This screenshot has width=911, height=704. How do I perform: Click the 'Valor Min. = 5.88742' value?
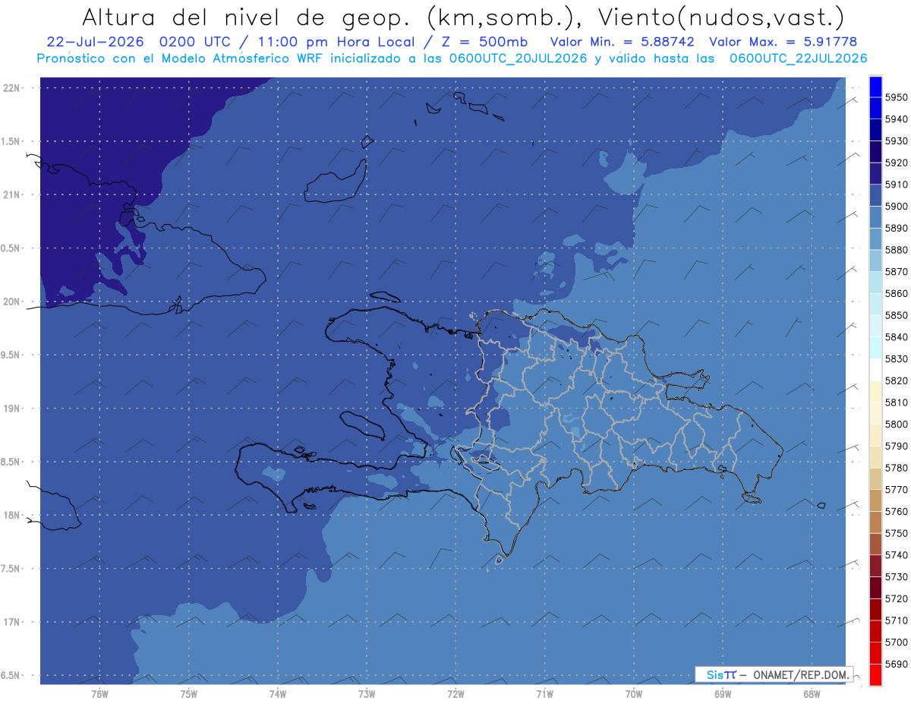623,42
